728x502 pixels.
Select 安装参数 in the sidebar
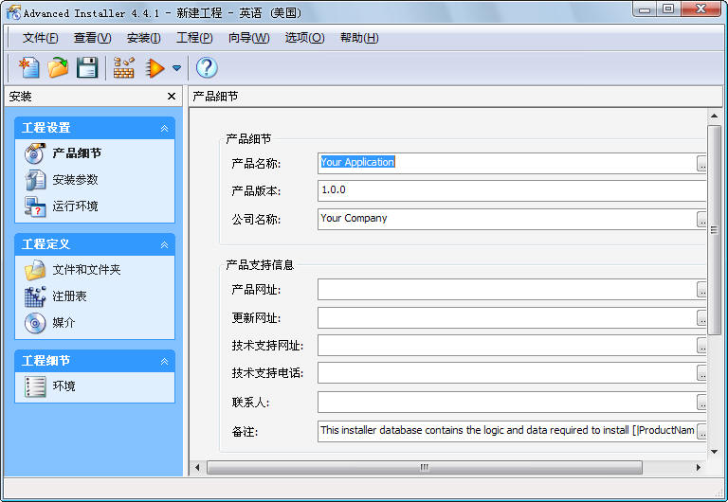(75, 180)
